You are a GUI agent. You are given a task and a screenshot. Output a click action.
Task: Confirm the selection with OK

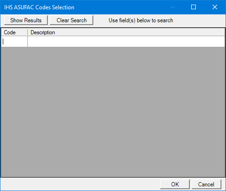[175, 184]
